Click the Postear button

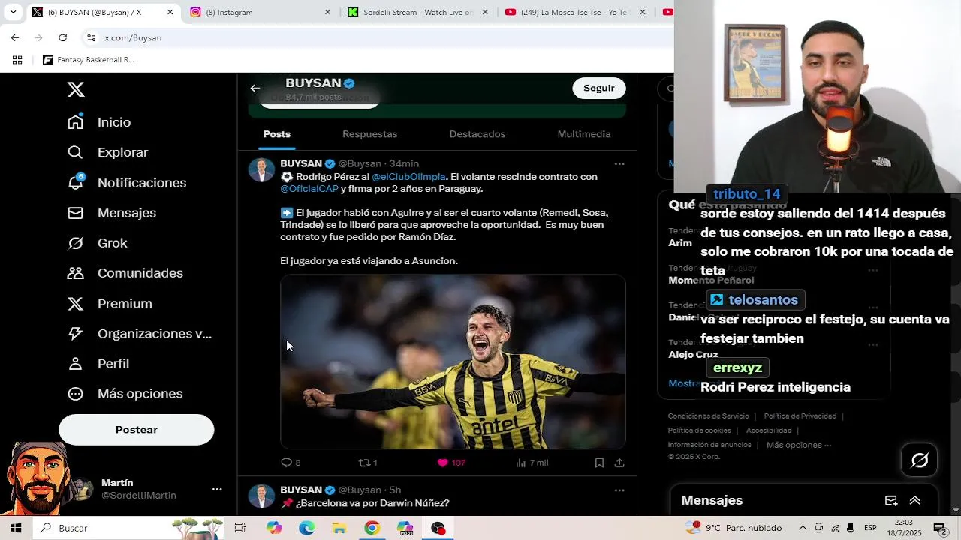click(x=137, y=430)
